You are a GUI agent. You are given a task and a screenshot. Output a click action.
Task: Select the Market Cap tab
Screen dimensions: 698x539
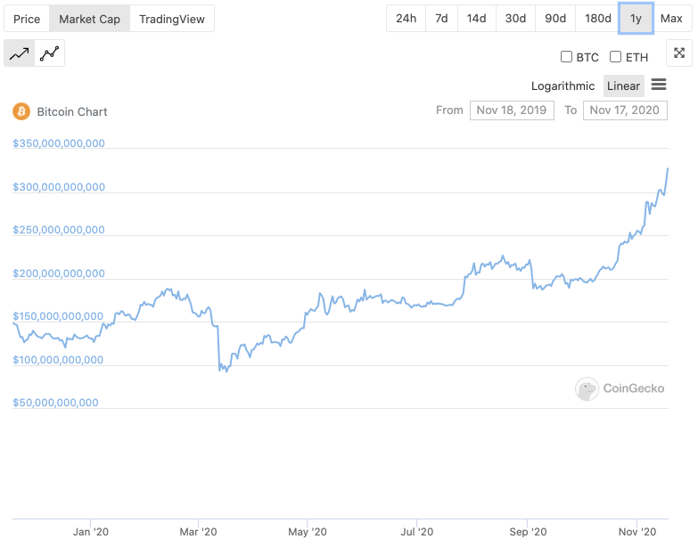click(89, 19)
